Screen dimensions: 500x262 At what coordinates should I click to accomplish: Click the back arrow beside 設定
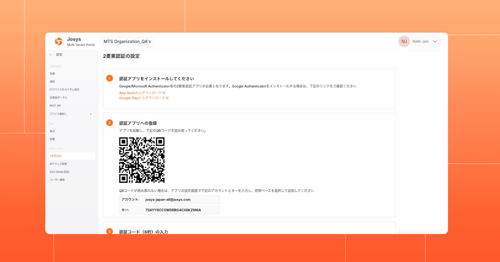click(x=51, y=55)
